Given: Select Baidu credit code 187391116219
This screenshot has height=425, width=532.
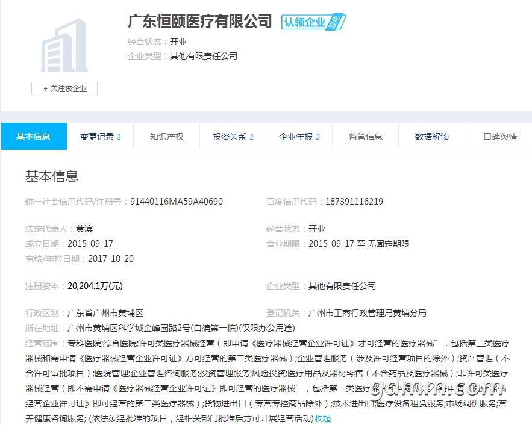Looking at the screenshot, I should (x=354, y=202).
